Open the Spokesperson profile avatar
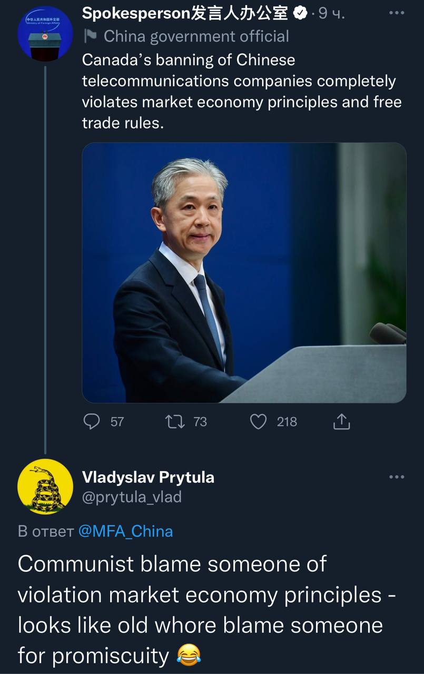 tap(45, 34)
